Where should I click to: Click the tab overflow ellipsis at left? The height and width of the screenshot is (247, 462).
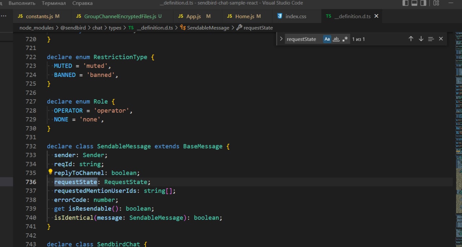[x=4, y=16]
